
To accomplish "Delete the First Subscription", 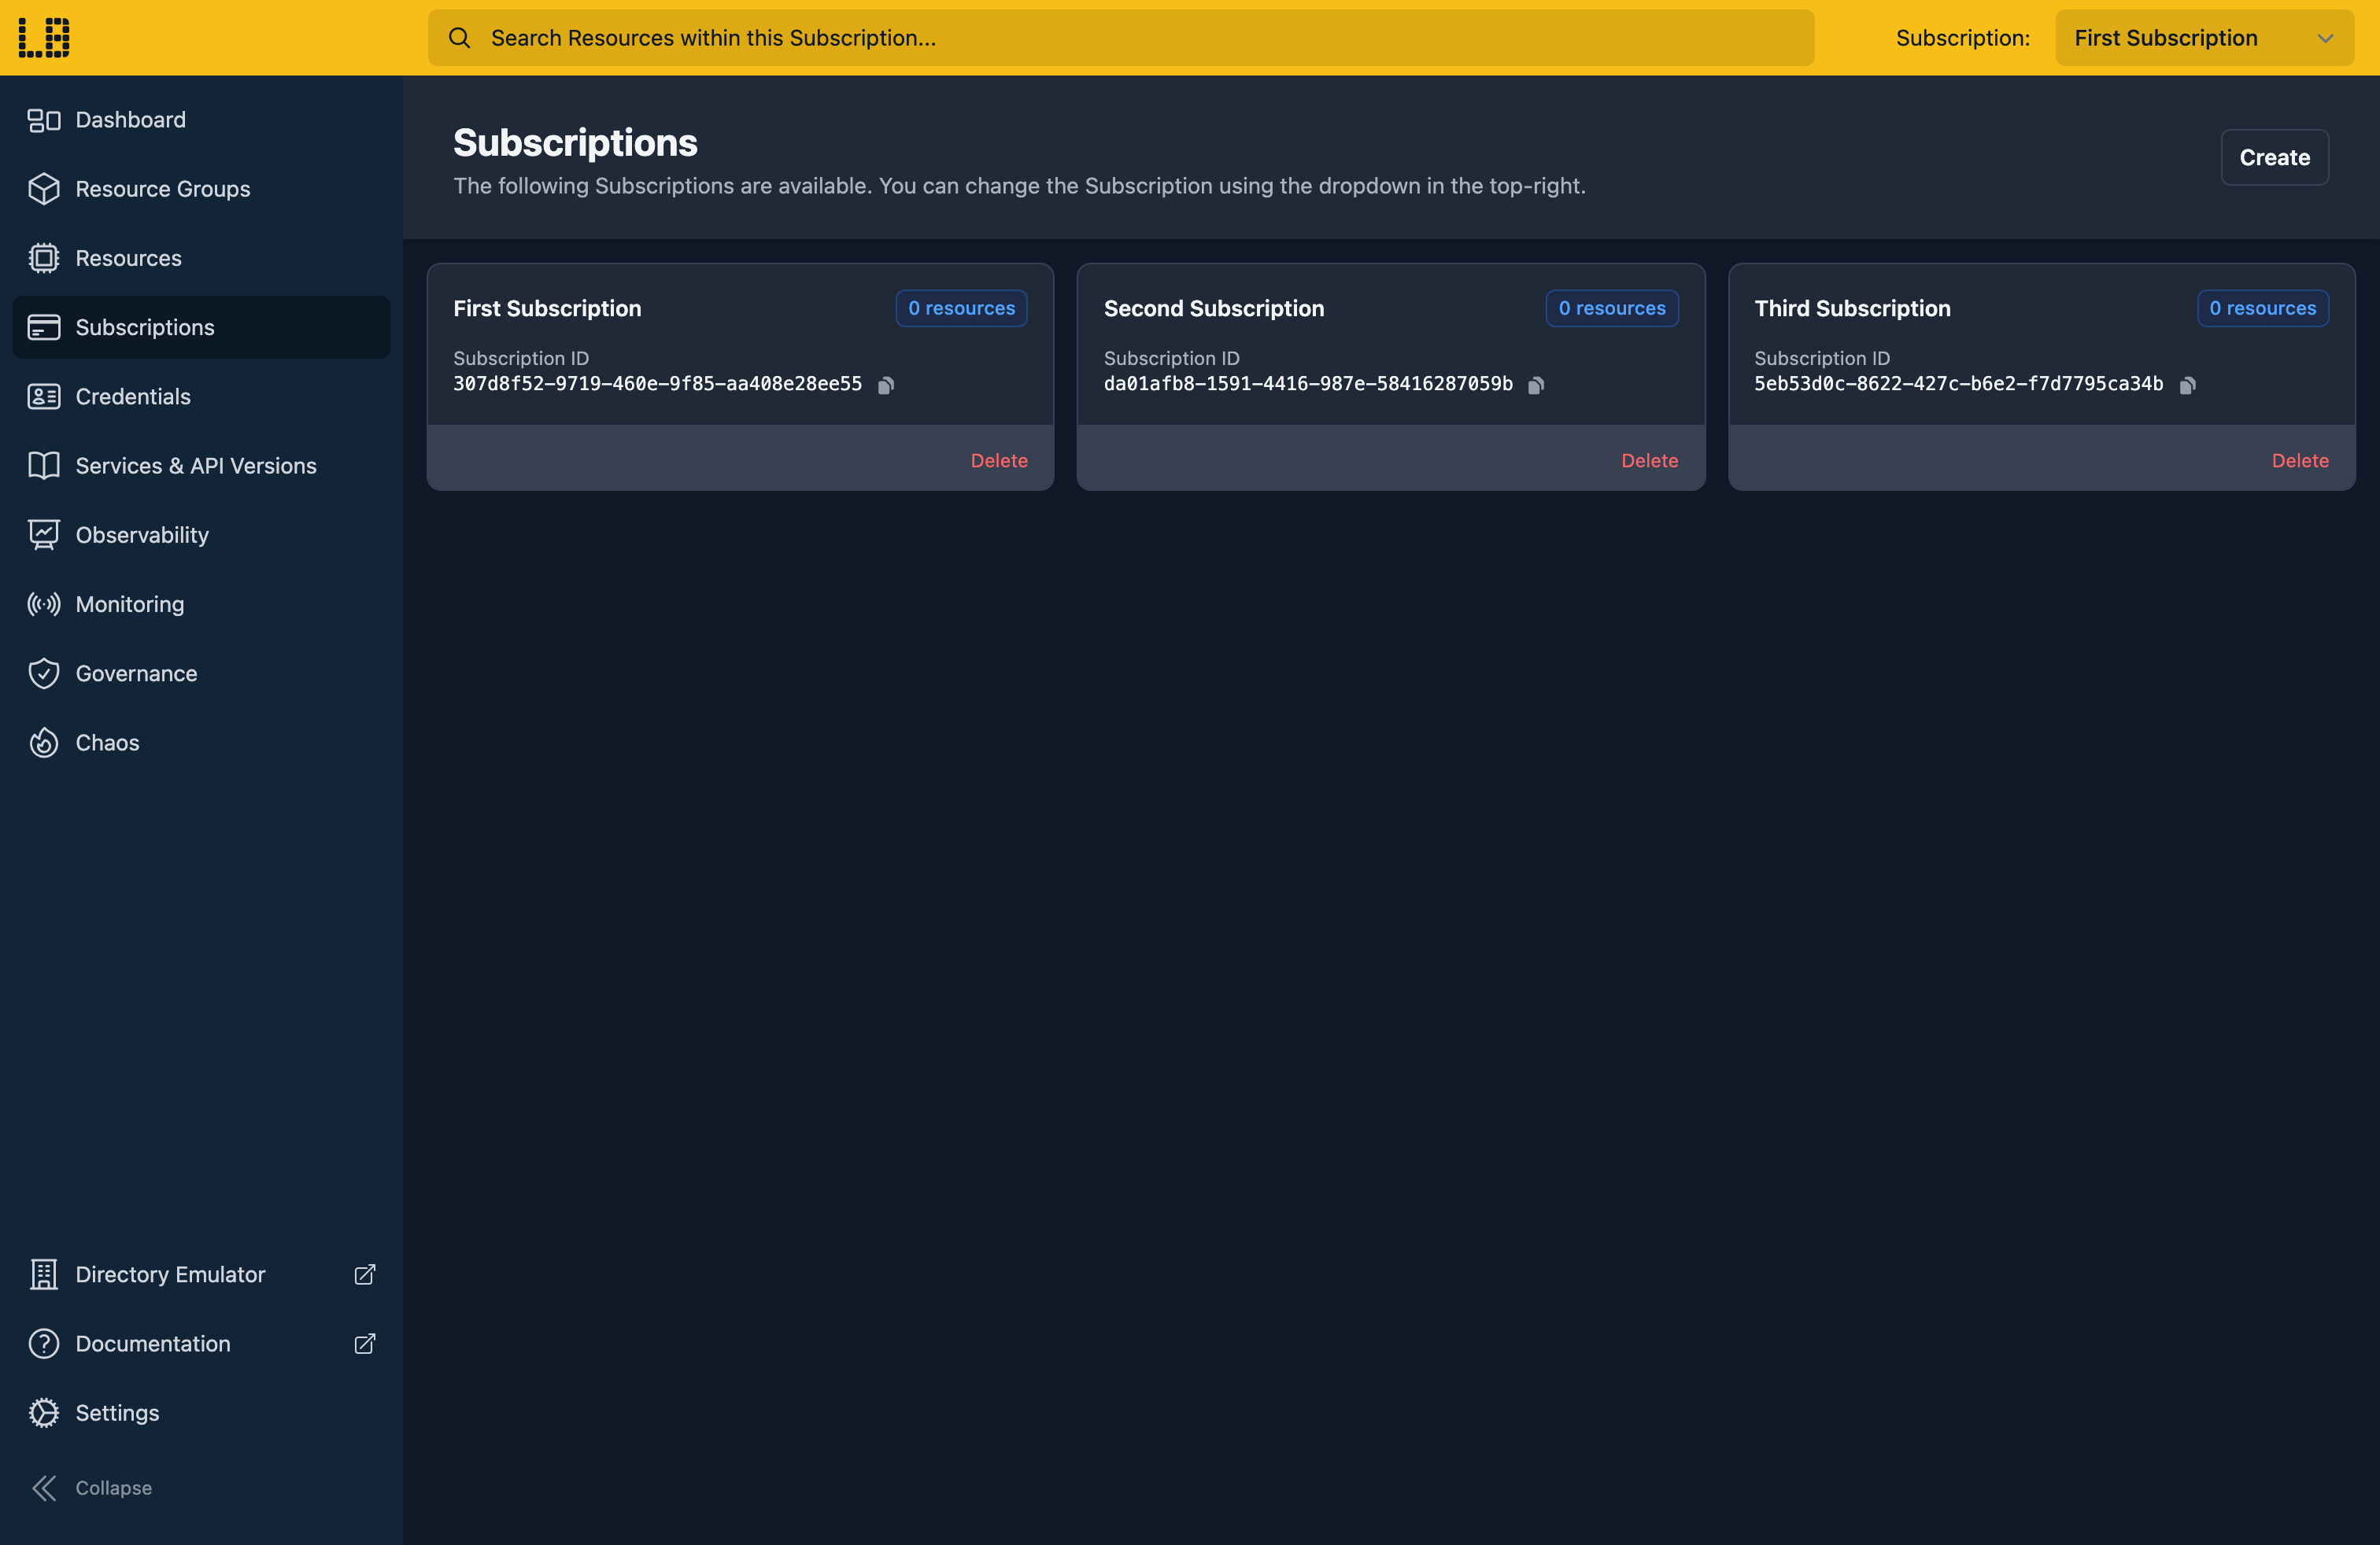I will pyautogui.click(x=999, y=461).
